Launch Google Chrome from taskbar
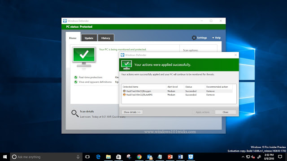287x161 pixels. pyautogui.click(x=139, y=157)
